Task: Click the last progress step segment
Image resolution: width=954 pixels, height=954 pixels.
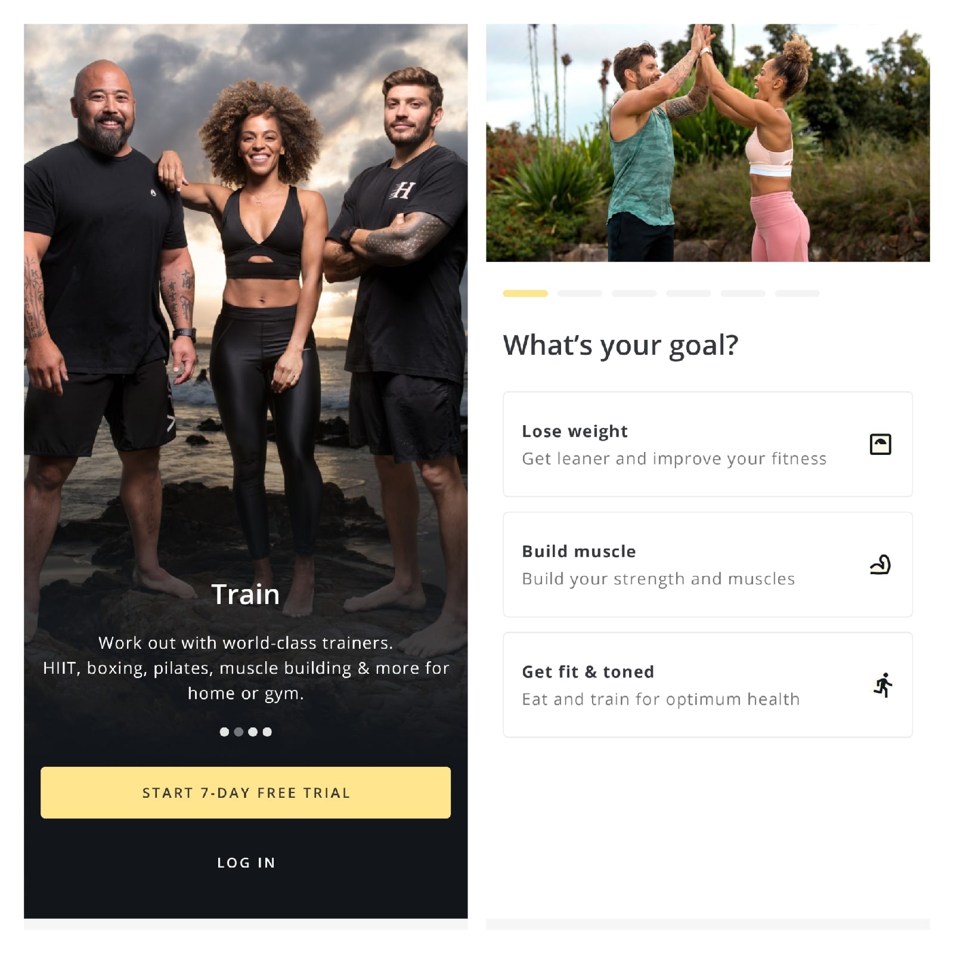Action: click(797, 293)
